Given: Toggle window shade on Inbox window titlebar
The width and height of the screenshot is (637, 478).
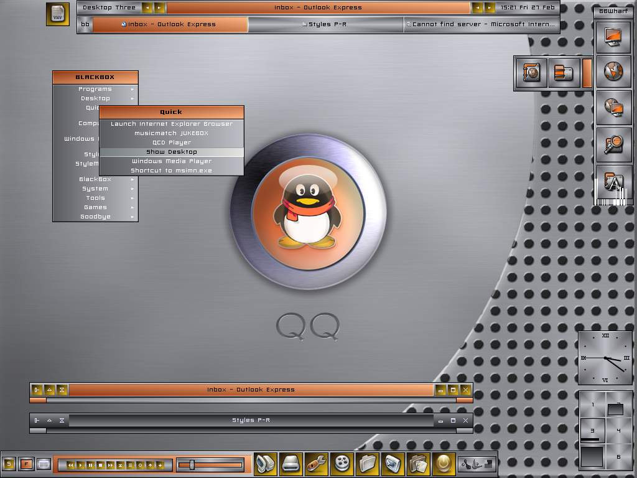Looking at the screenshot, I should point(62,390).
